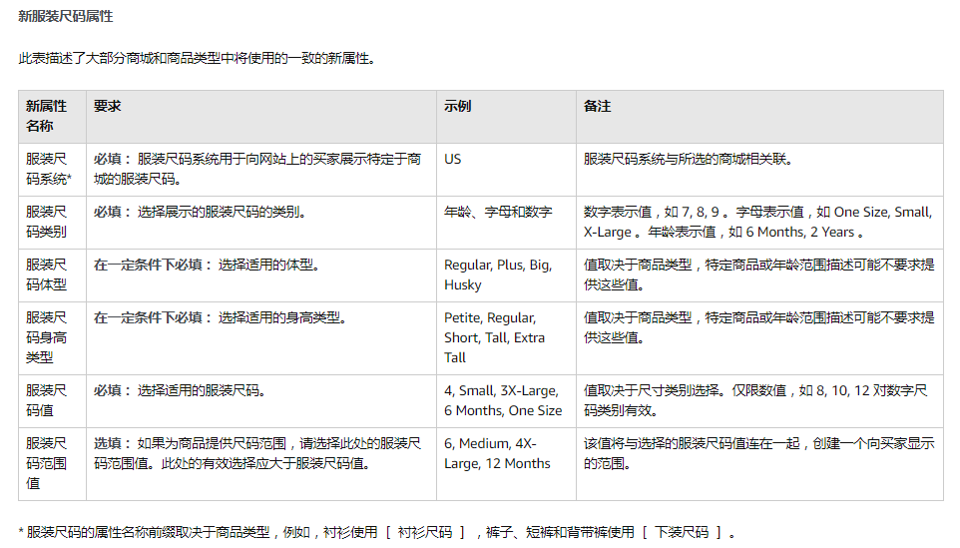This screenshot has height=548, width=960.
Task: Select the 服装尺码范围值 row name cell
Action: [53, 464]
